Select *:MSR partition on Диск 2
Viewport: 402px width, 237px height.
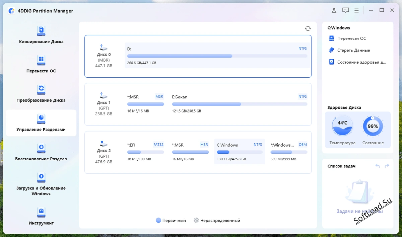190,152
